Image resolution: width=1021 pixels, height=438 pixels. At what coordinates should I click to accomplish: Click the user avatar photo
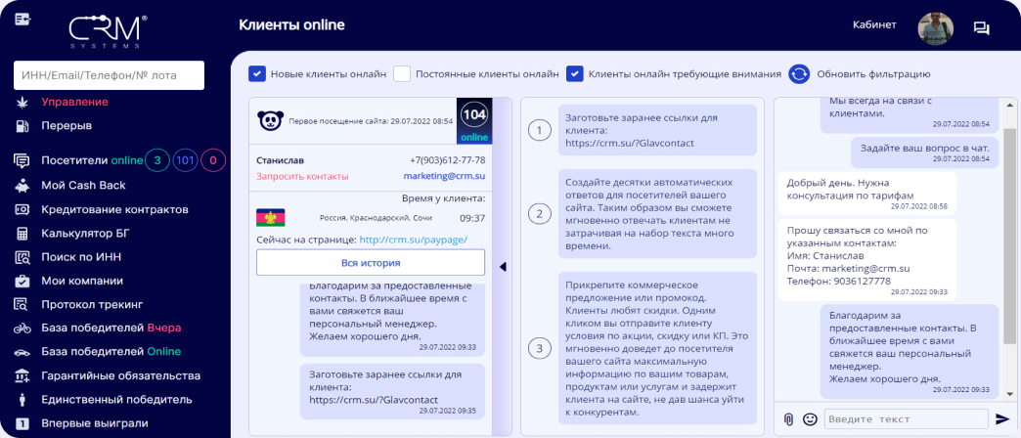coord(936,28)
